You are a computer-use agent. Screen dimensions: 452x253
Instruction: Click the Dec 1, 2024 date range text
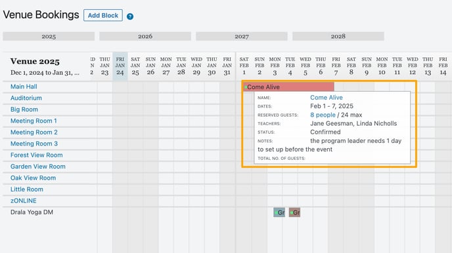coord(45,73)
